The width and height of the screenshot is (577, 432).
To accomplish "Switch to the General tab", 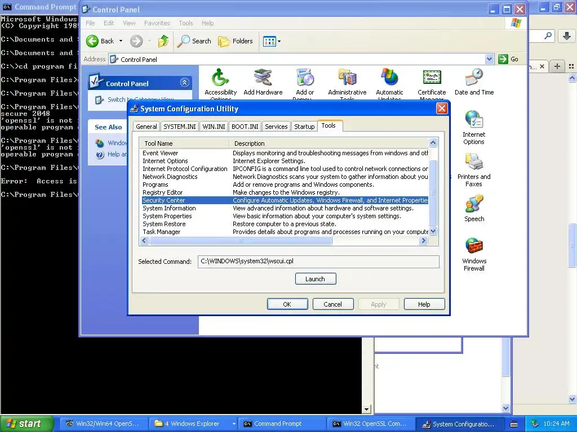I will 147,127.
